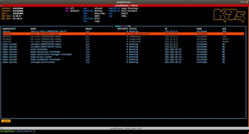
Task: Click the shell prompt input in lower pane
Action: (34, 131)
